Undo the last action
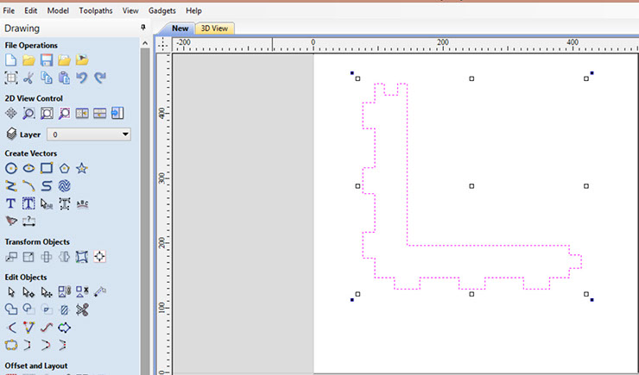 pos(82,78)
